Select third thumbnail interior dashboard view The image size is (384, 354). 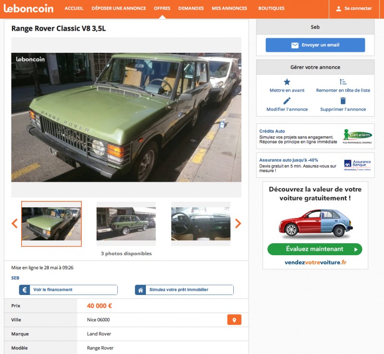(x=201, y=224)
